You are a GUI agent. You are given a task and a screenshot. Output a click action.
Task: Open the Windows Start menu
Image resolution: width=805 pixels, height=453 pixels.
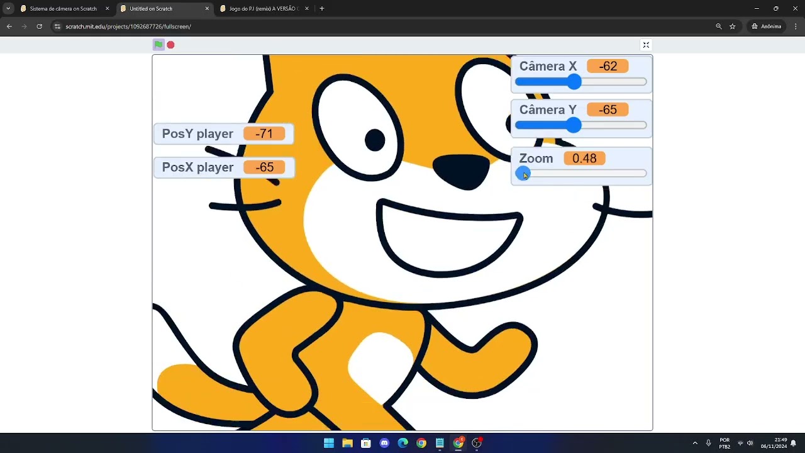point(329,443)
